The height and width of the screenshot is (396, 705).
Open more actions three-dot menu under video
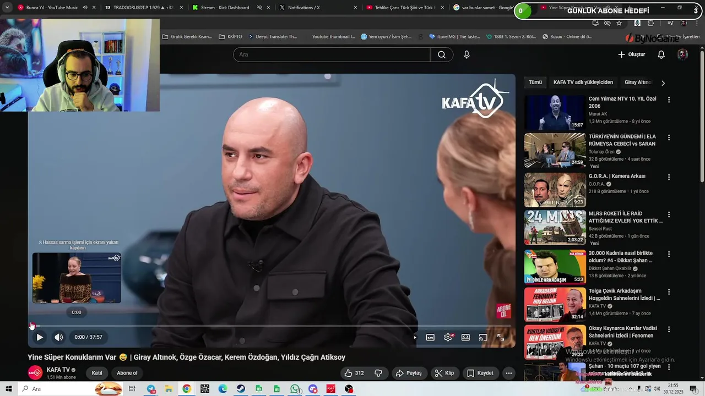pos(509,373)
